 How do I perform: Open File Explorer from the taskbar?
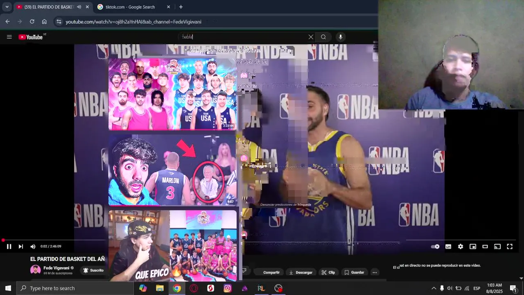[x=160, y=288]
